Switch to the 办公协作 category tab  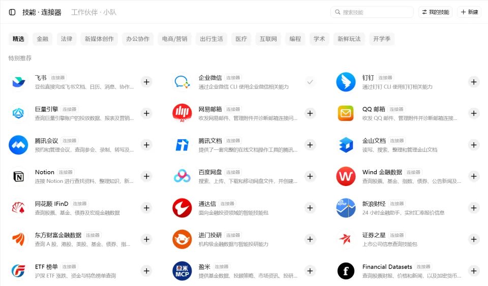click(138, 39)
